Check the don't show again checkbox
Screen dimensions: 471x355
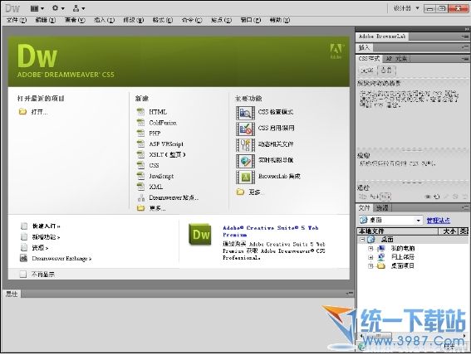pyautogui.click(x=22, y=274)
